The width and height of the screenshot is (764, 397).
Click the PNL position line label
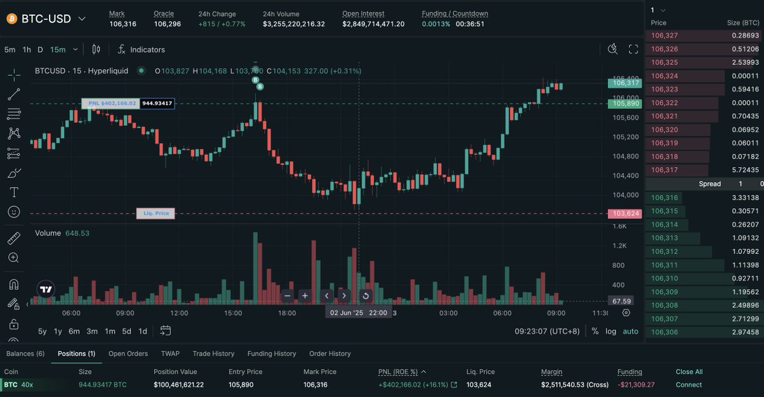[110, 103]
